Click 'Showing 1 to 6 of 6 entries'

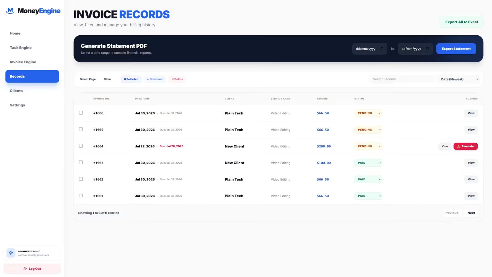coord(98,213)
